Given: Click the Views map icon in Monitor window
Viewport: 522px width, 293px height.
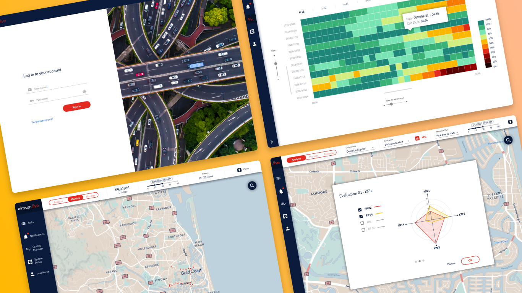Looking at the screenshot, I should click(x=240, y=170).
